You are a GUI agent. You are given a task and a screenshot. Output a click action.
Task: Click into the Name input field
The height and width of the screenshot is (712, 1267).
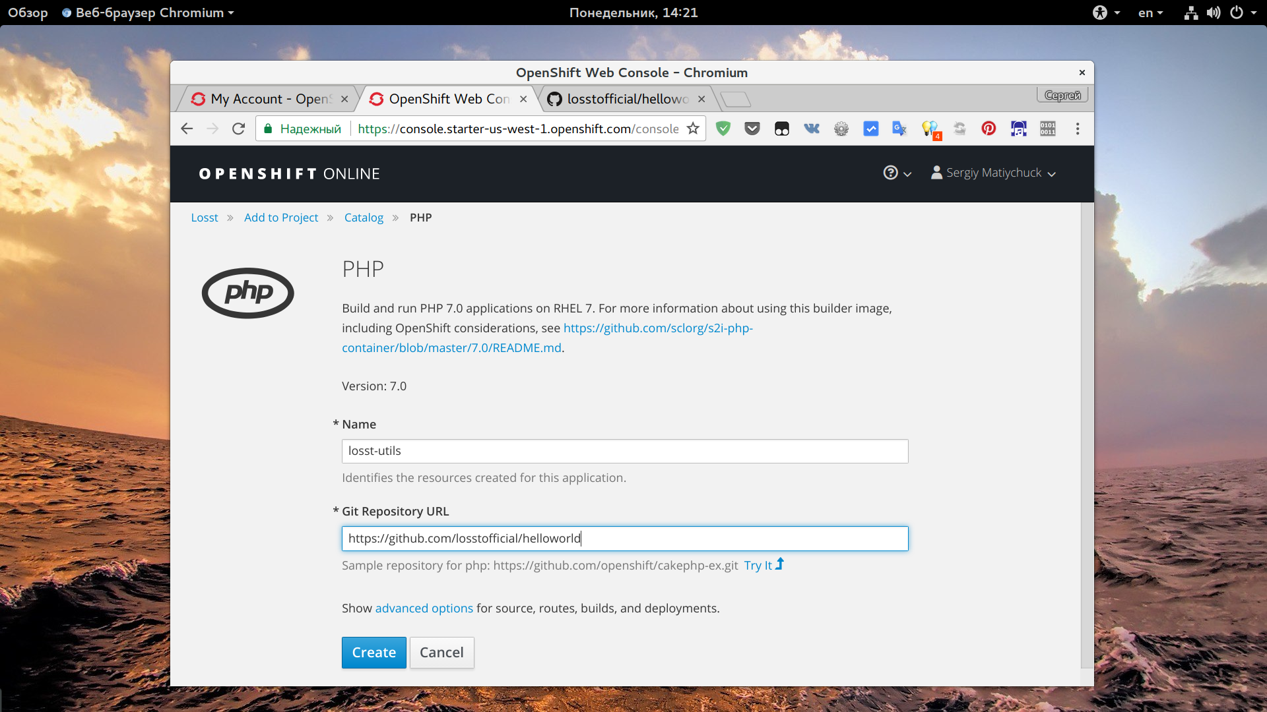pos(624,451)
